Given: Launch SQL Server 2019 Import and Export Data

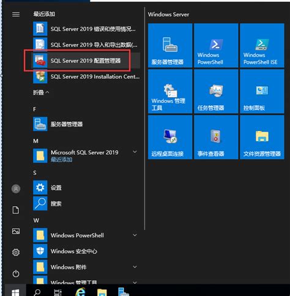Looking at the screenshot, I should tap(86, 45).
